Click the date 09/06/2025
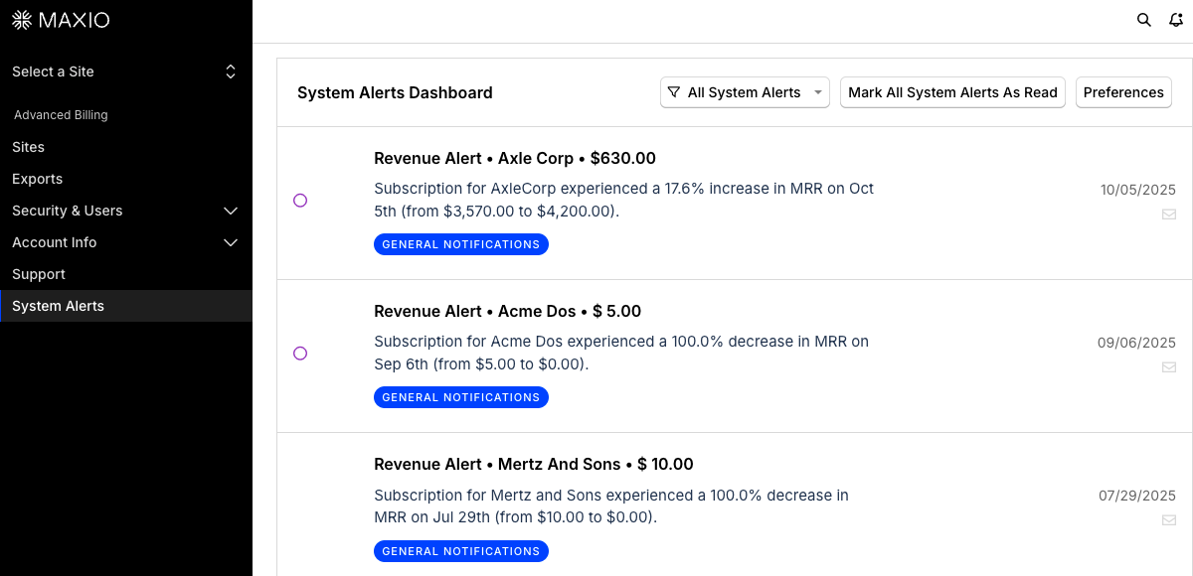1193x576 pixels. 1136,343
